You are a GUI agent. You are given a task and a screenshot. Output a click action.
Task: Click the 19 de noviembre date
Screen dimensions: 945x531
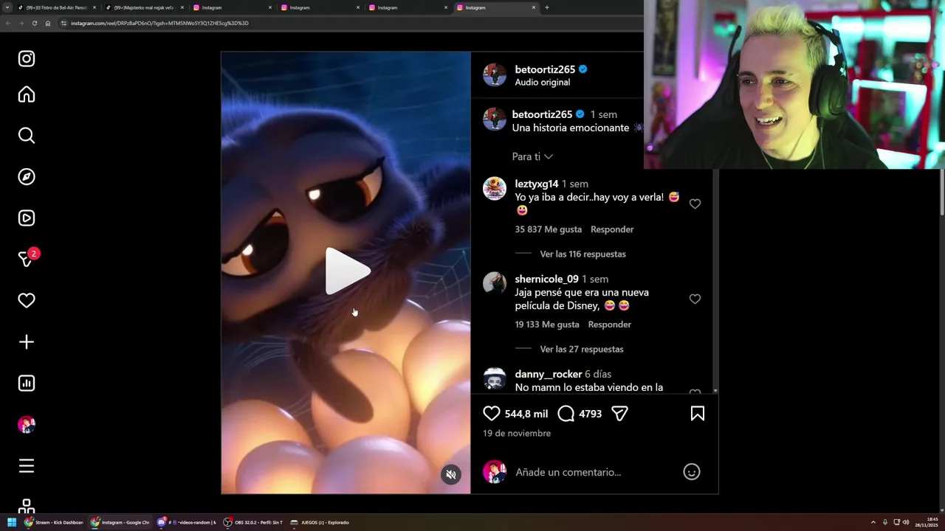pos(517,433)
